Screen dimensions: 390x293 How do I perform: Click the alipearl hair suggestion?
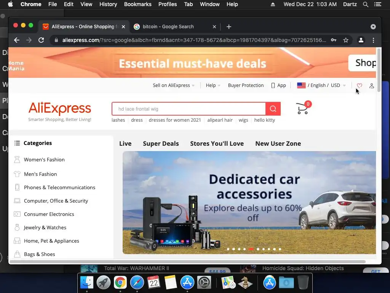pos(220,120)
